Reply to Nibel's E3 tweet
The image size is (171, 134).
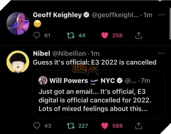tap(37, 126)
